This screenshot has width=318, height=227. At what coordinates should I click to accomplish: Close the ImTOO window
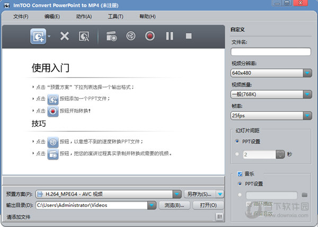point(301,3)
